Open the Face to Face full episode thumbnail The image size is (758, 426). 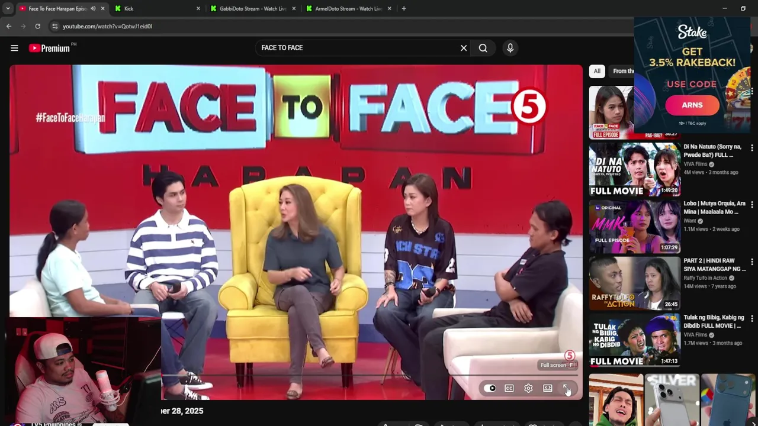tap(611, 112)
